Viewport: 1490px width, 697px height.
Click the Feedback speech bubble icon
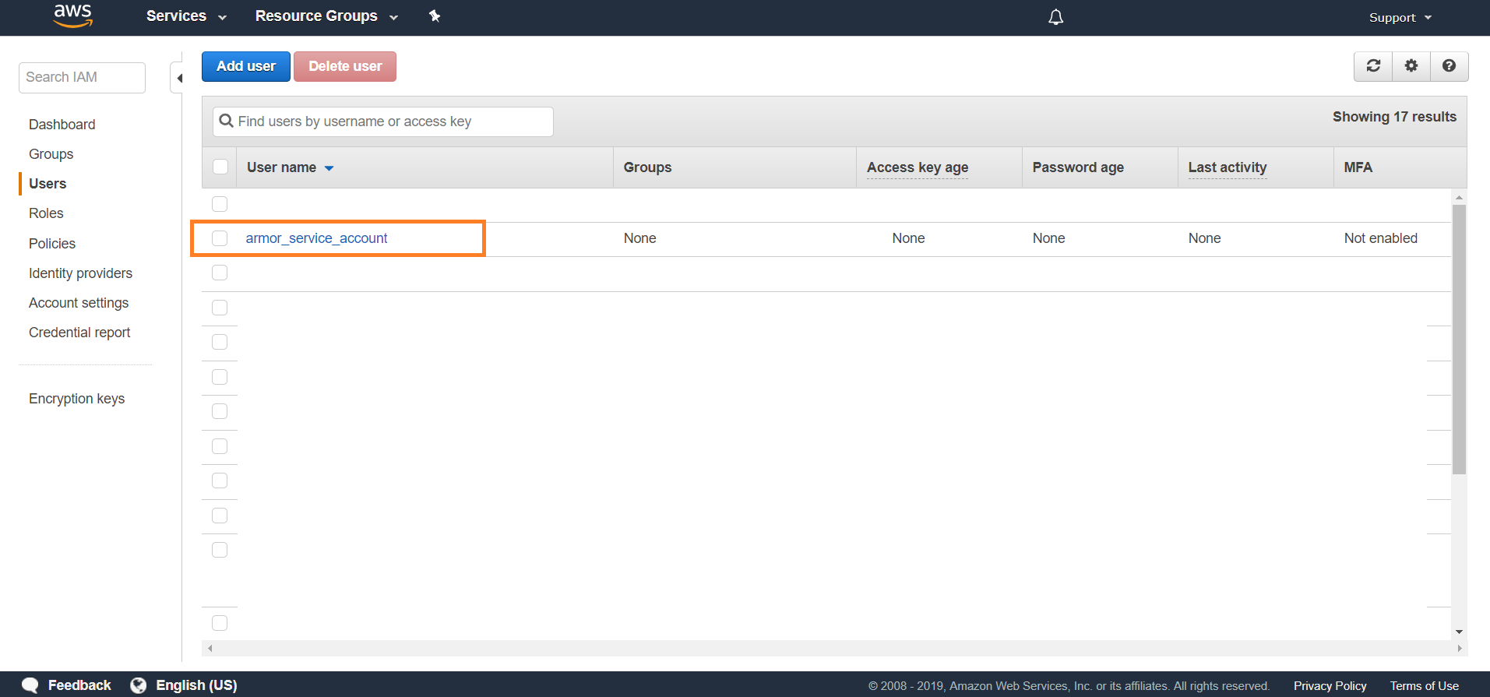pyautogui.click(x=30, y=685)
